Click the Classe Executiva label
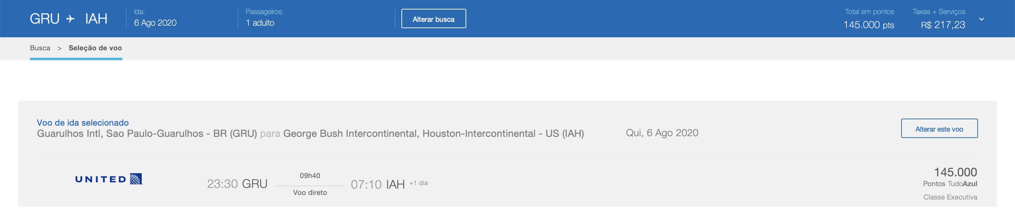 pyautogui.click(x=950, y=197)
